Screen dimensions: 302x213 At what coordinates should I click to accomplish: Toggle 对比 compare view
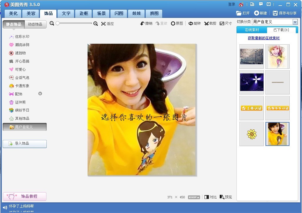click(x=210, y=197)
